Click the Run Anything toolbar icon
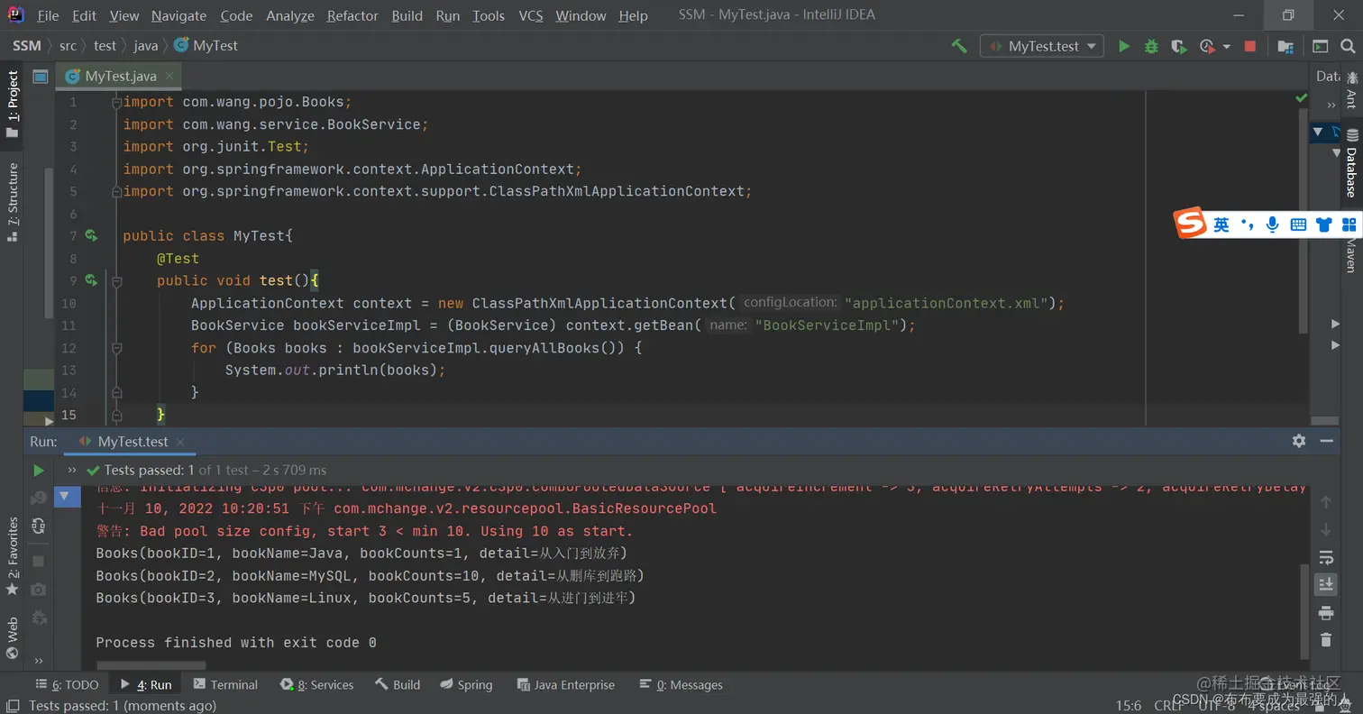This screenshot has width=1363, height=714. [1321, 46]
